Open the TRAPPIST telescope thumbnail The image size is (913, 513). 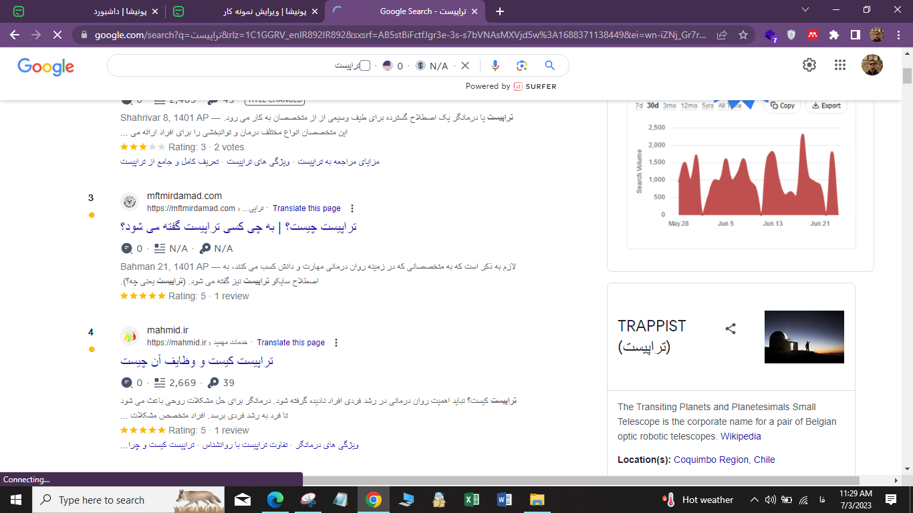(804, 337)
